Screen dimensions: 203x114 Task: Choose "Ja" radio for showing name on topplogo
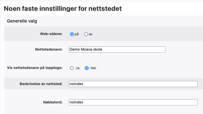72,68
